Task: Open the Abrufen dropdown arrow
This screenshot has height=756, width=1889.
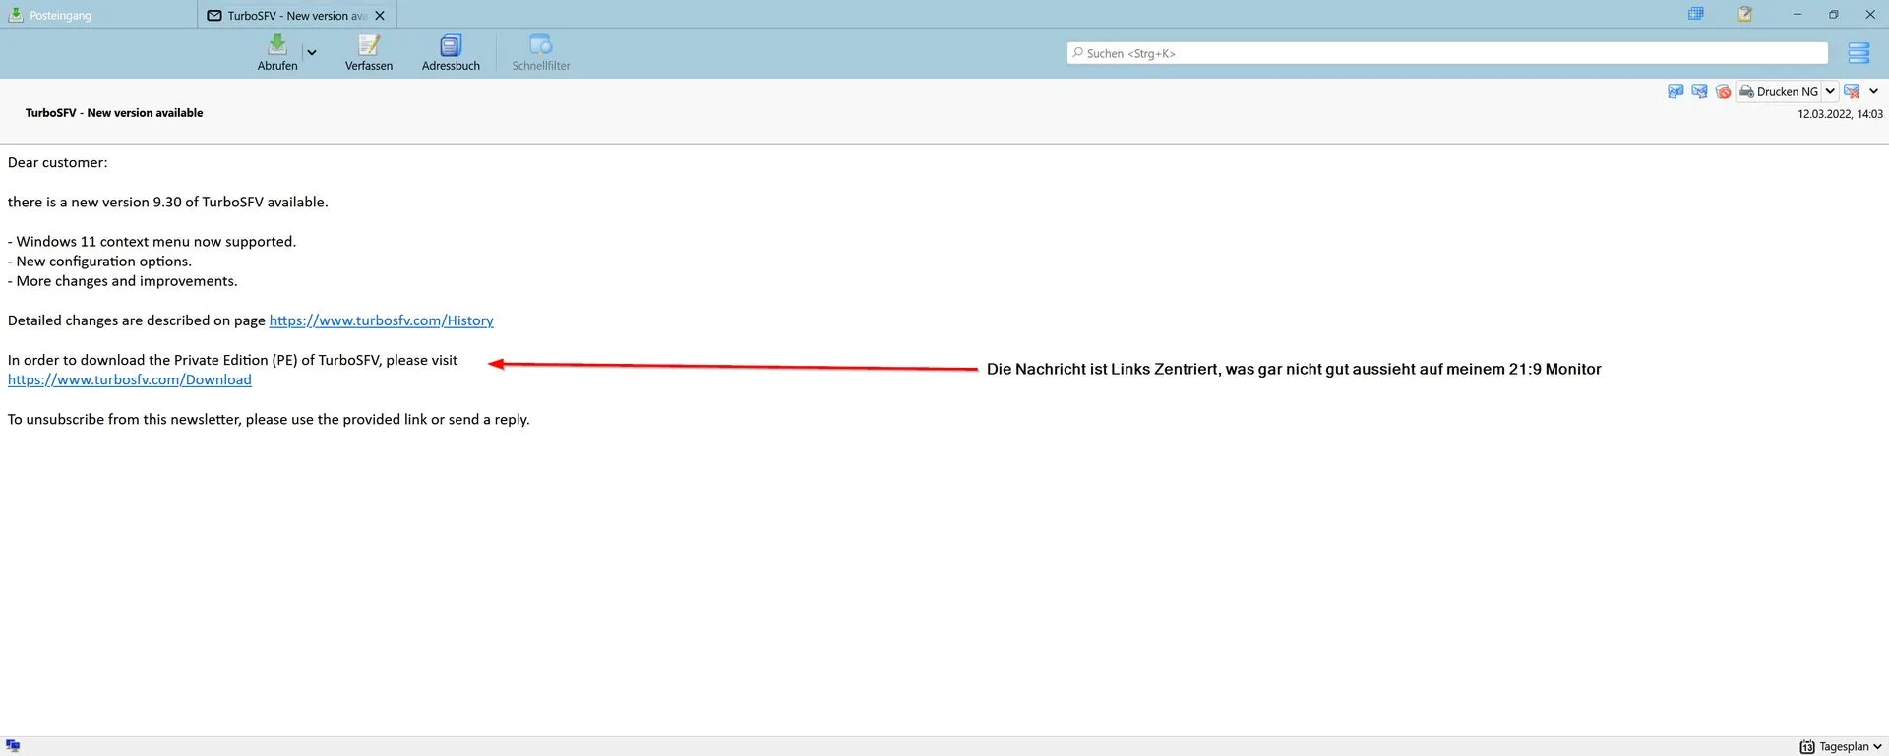Action: [312, 53]
